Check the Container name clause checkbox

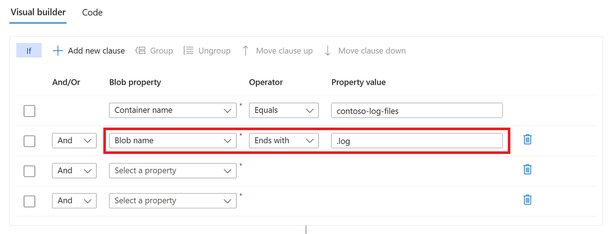click(x=29, y=111)
